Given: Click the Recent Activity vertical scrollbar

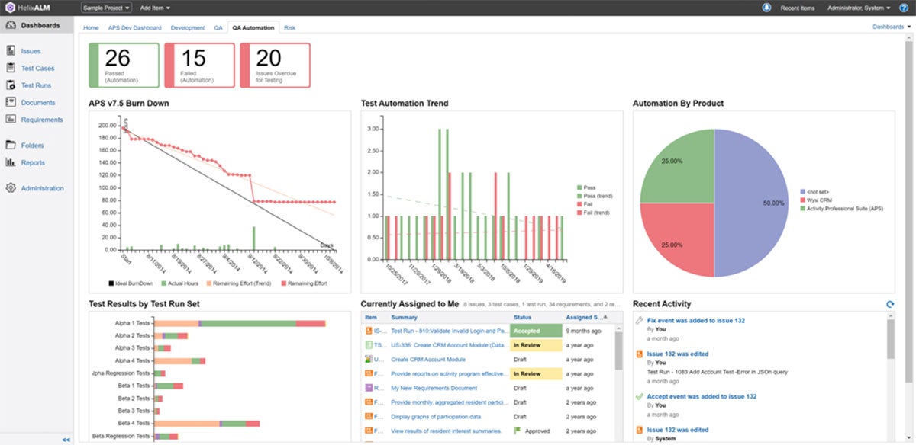Looking at the screenshot, I should pos(890,341).
